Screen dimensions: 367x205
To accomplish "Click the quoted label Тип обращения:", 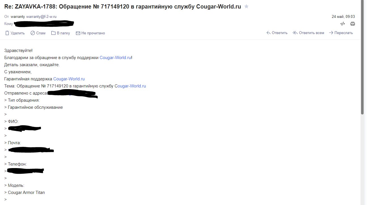I will point(24,100).
